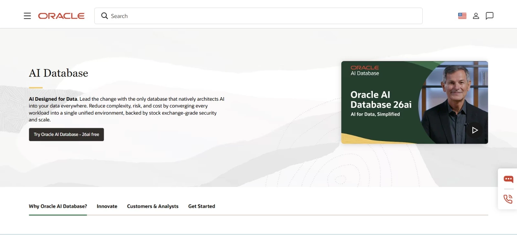The image size is (517, 235).
Task: Open the user account profile icon
Action: click(476, 16)
